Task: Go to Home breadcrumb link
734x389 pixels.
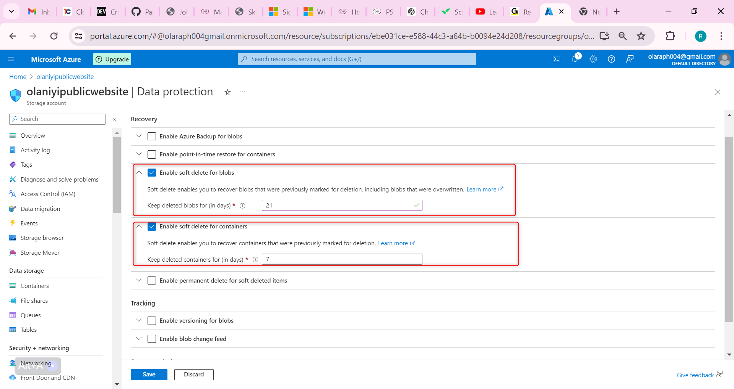Action: click(x=18, y=77)
